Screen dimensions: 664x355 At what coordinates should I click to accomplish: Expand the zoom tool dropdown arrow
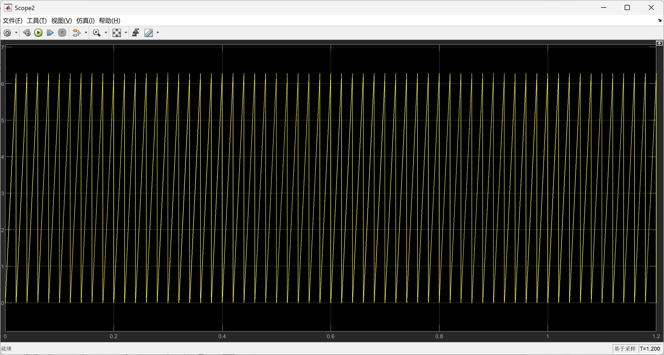[x=106, y=33]
